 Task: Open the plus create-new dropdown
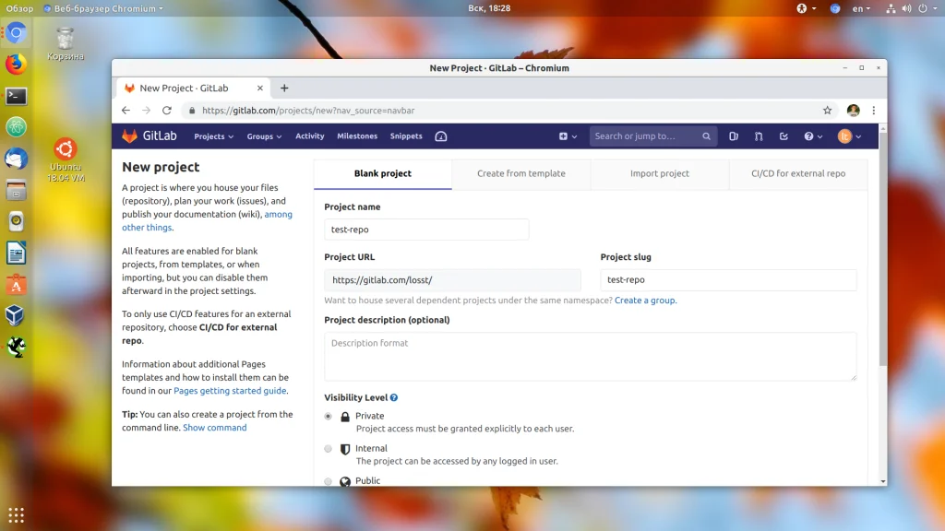tap(568, 136)
